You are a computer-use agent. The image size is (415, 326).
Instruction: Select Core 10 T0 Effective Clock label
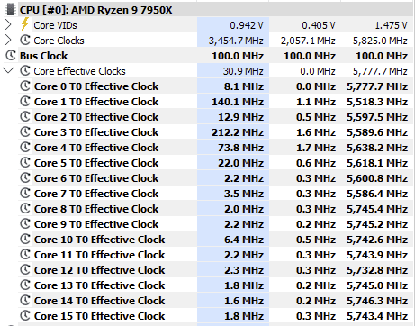pyautogui.click(x=99, y=240)
